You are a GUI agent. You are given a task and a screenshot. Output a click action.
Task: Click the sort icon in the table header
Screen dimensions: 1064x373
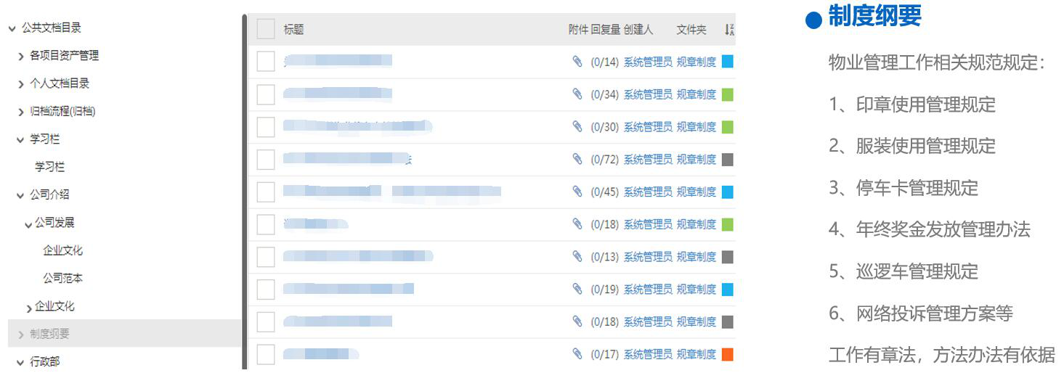[729, 30]
